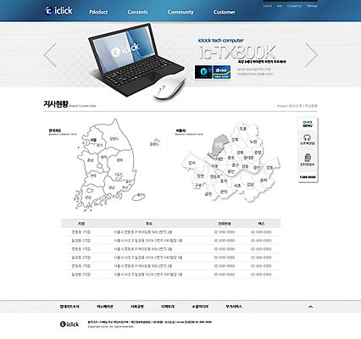Open the Customer menu
This screenshot has width=361, height=339.
click(x=225, y=12)
